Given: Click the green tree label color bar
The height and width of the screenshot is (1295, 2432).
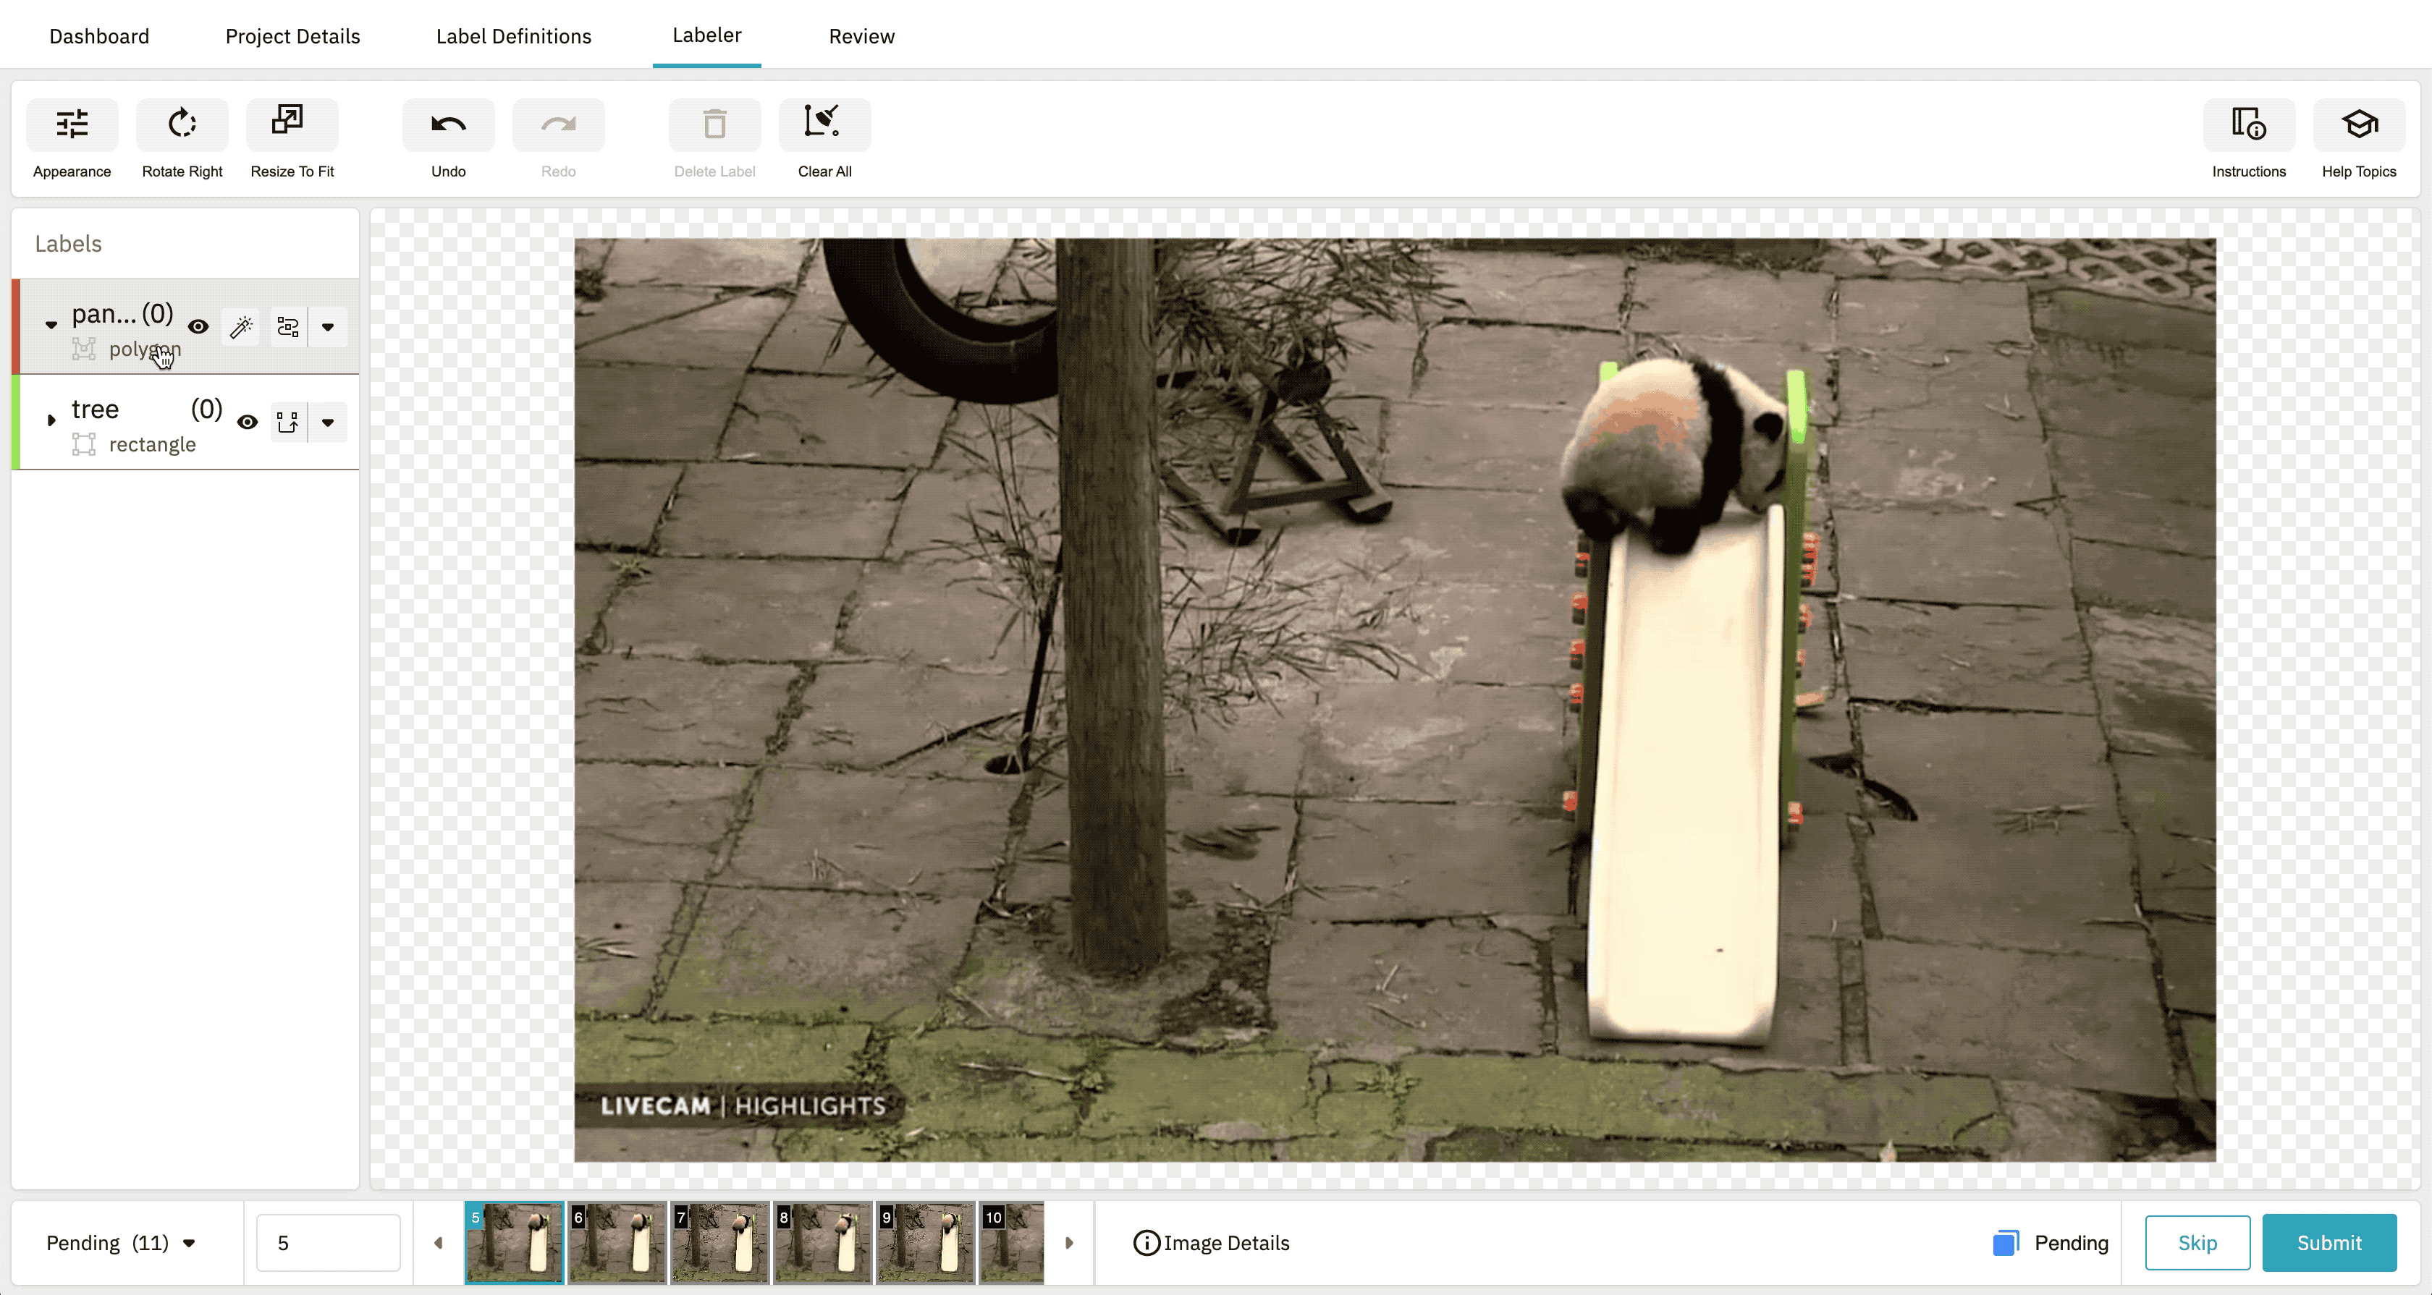Looking at the screenshot, I should [x=16, y=422].
